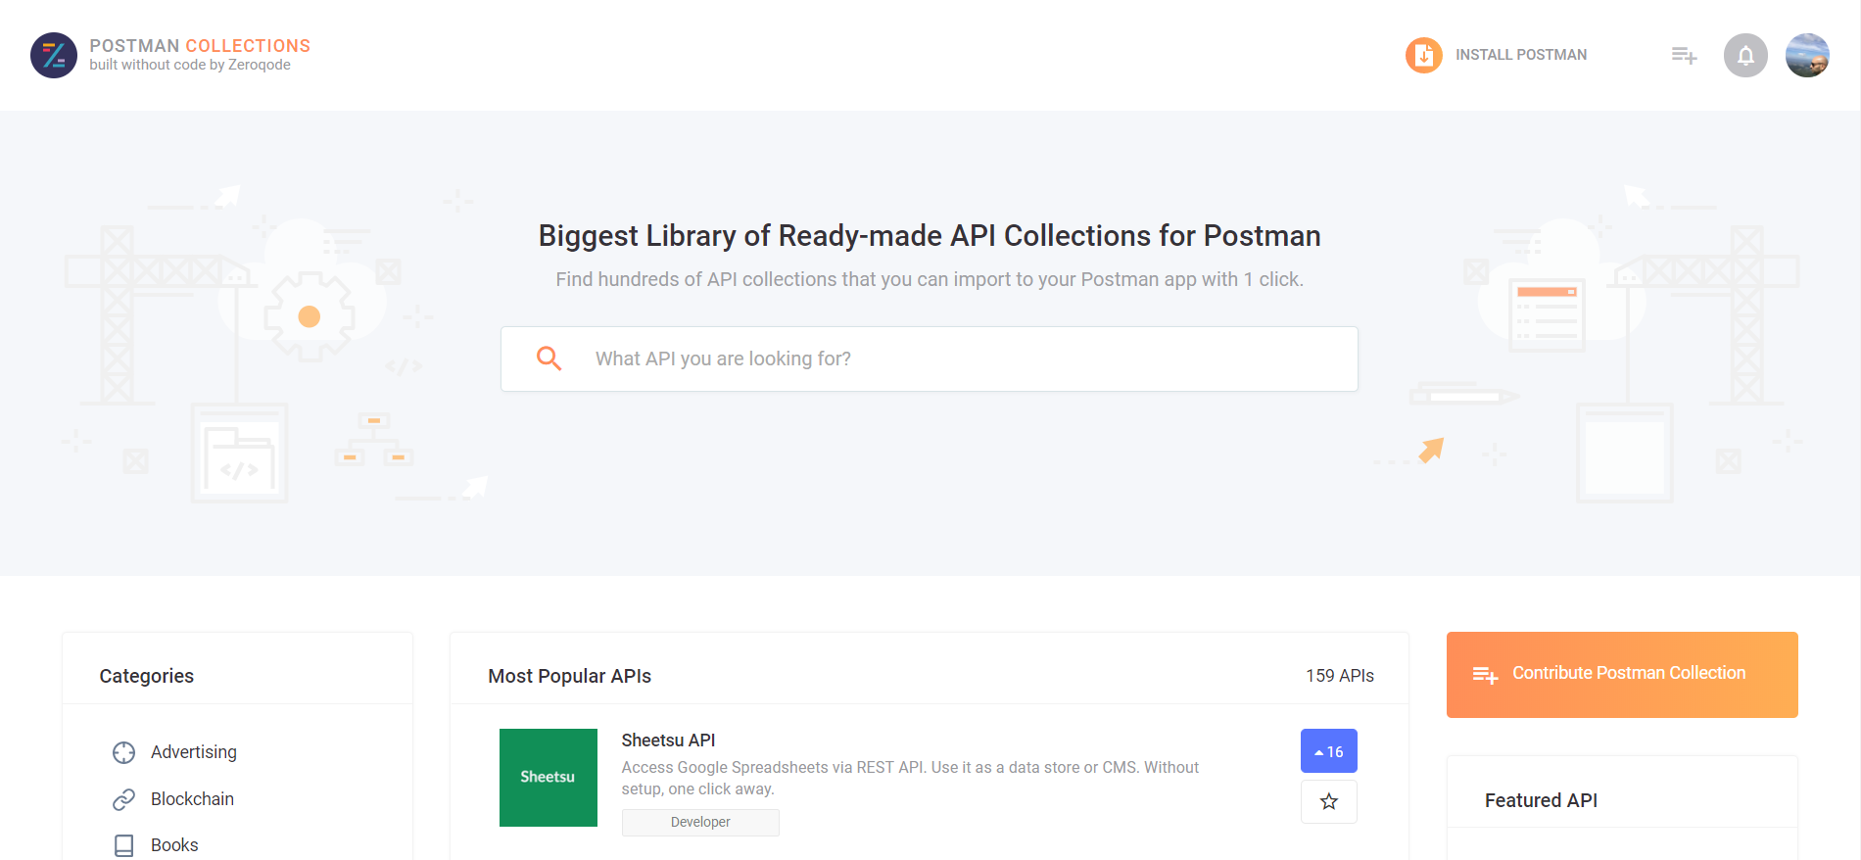
Task: Focus the 'What API you are looking for?' field
Action: 930,358
